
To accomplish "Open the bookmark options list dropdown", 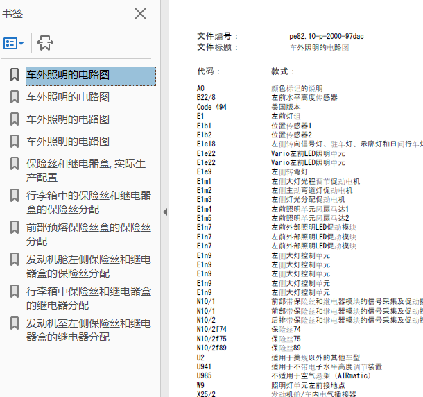I will pos(13,43).
